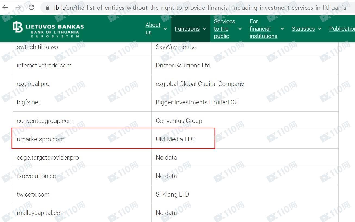The height and width of the screenshot is (222, 355).
Task: Open the Functions menu
Action: click(187, 29)
